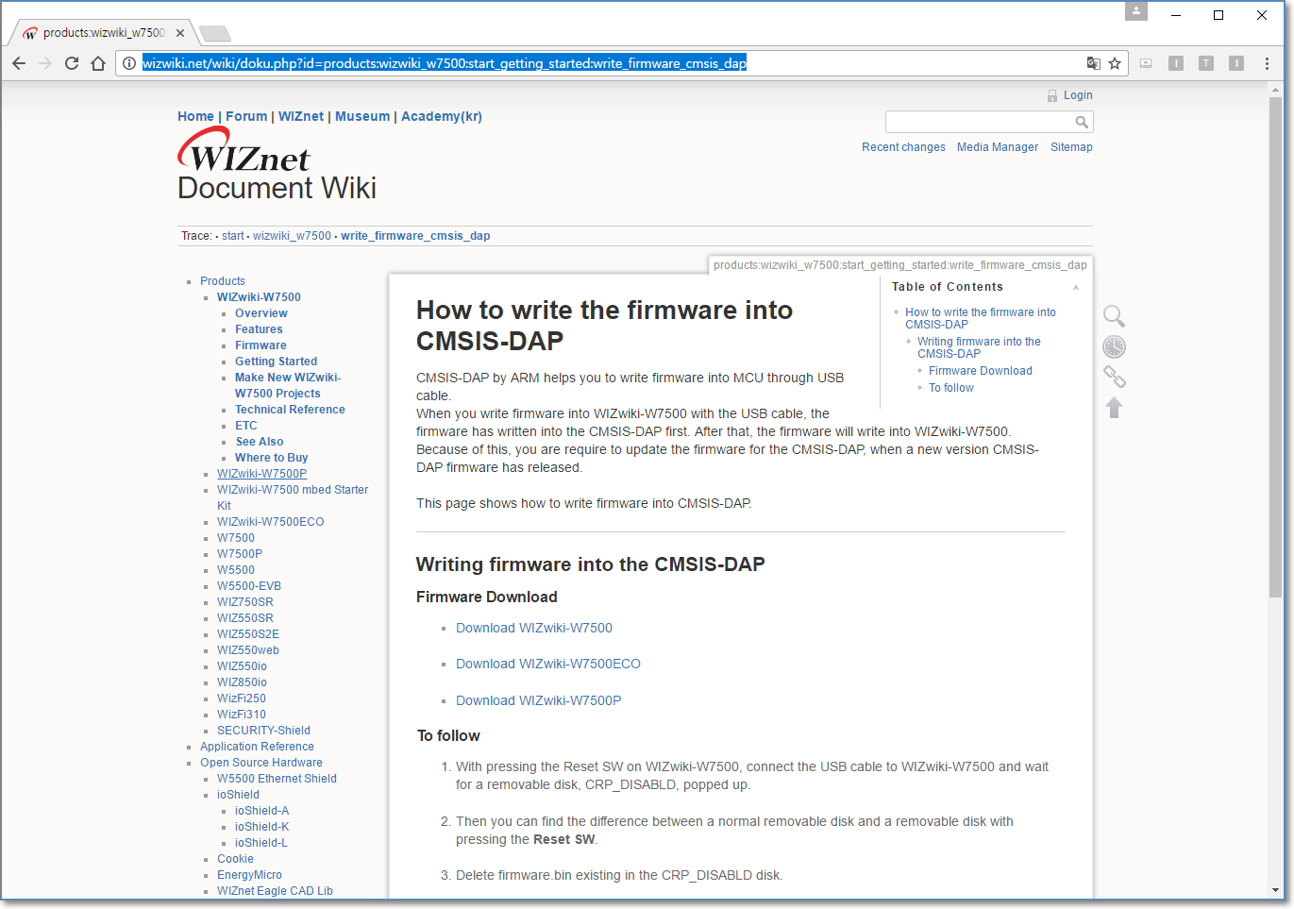Select Technical Reference in sidebar
The width and height of the screenshot is (1294, 909).
click(290, 410)
